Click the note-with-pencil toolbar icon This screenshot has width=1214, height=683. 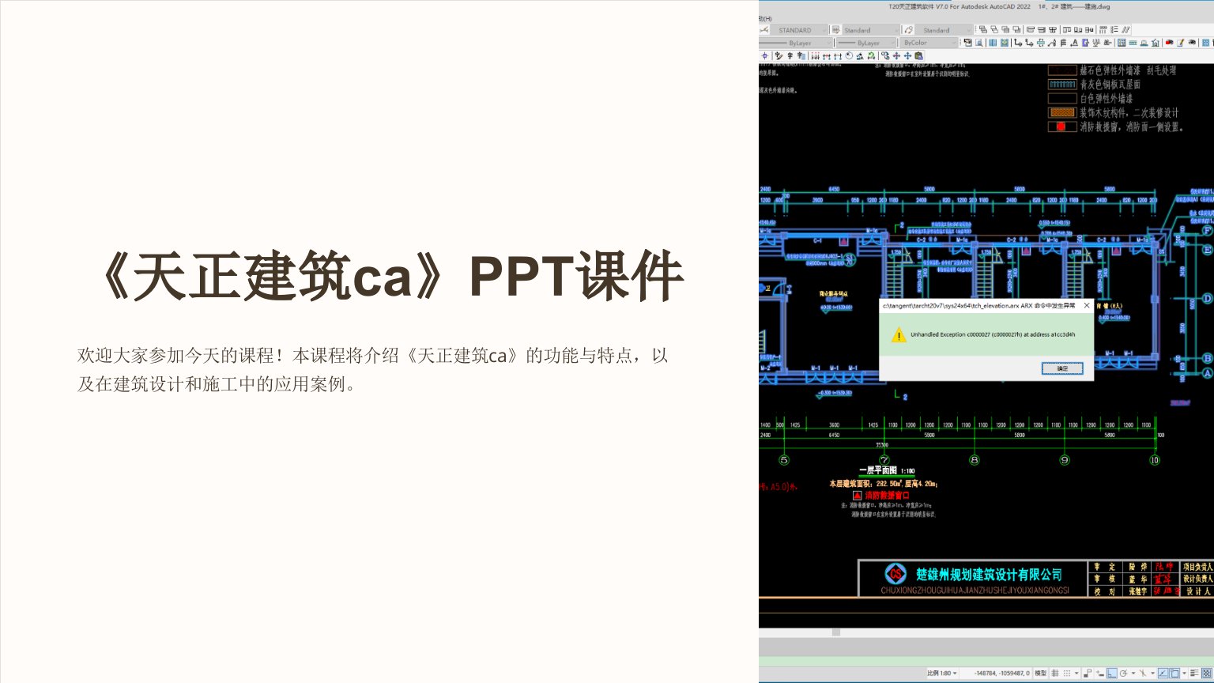click(x=1180, y=43)
